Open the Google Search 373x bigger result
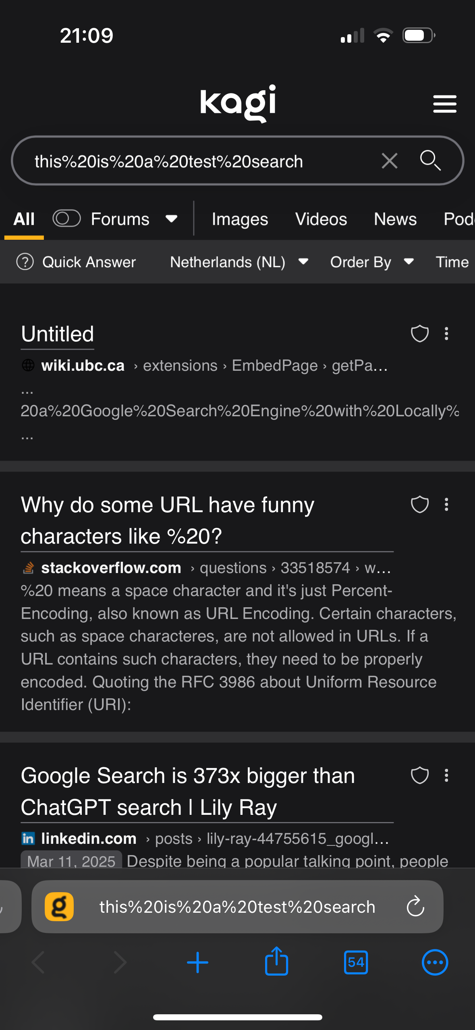The height and width of the screenshot is (1030, 475). [x=187, y=791]
